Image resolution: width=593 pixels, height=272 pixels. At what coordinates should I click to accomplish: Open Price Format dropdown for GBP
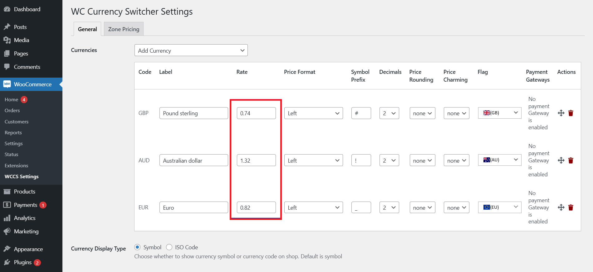tap(313, 113)
